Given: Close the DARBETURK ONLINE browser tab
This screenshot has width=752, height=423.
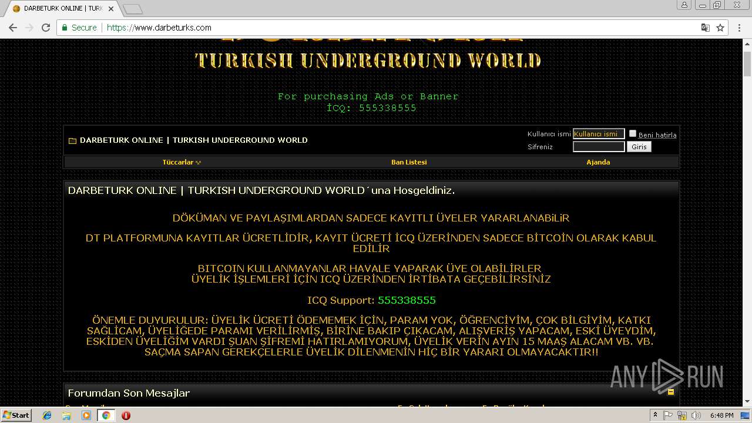Looking at the screenshot, I should tap(111, 9).
